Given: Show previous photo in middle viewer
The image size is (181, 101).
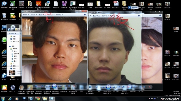Looking at the screenshot, I should coord(103,87).
